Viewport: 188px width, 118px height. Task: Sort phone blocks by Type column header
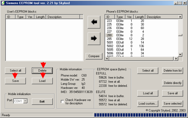point(120,17)
